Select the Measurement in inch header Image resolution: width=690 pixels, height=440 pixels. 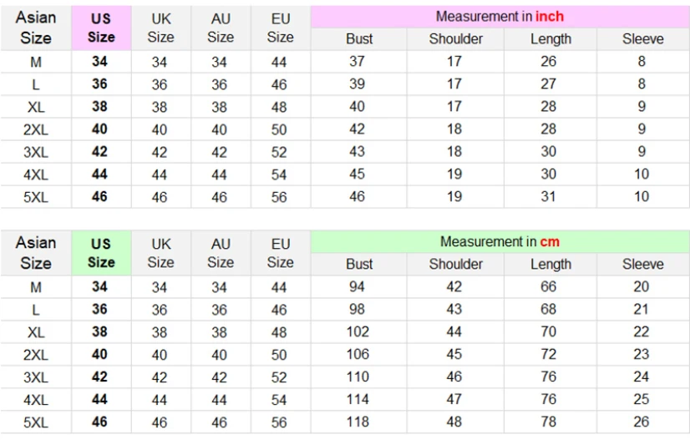[500, 17]
